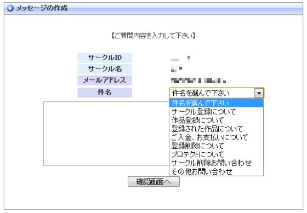Choose サークル登録について from the list
Screen dimensions: 307x213
click(217, 112)
